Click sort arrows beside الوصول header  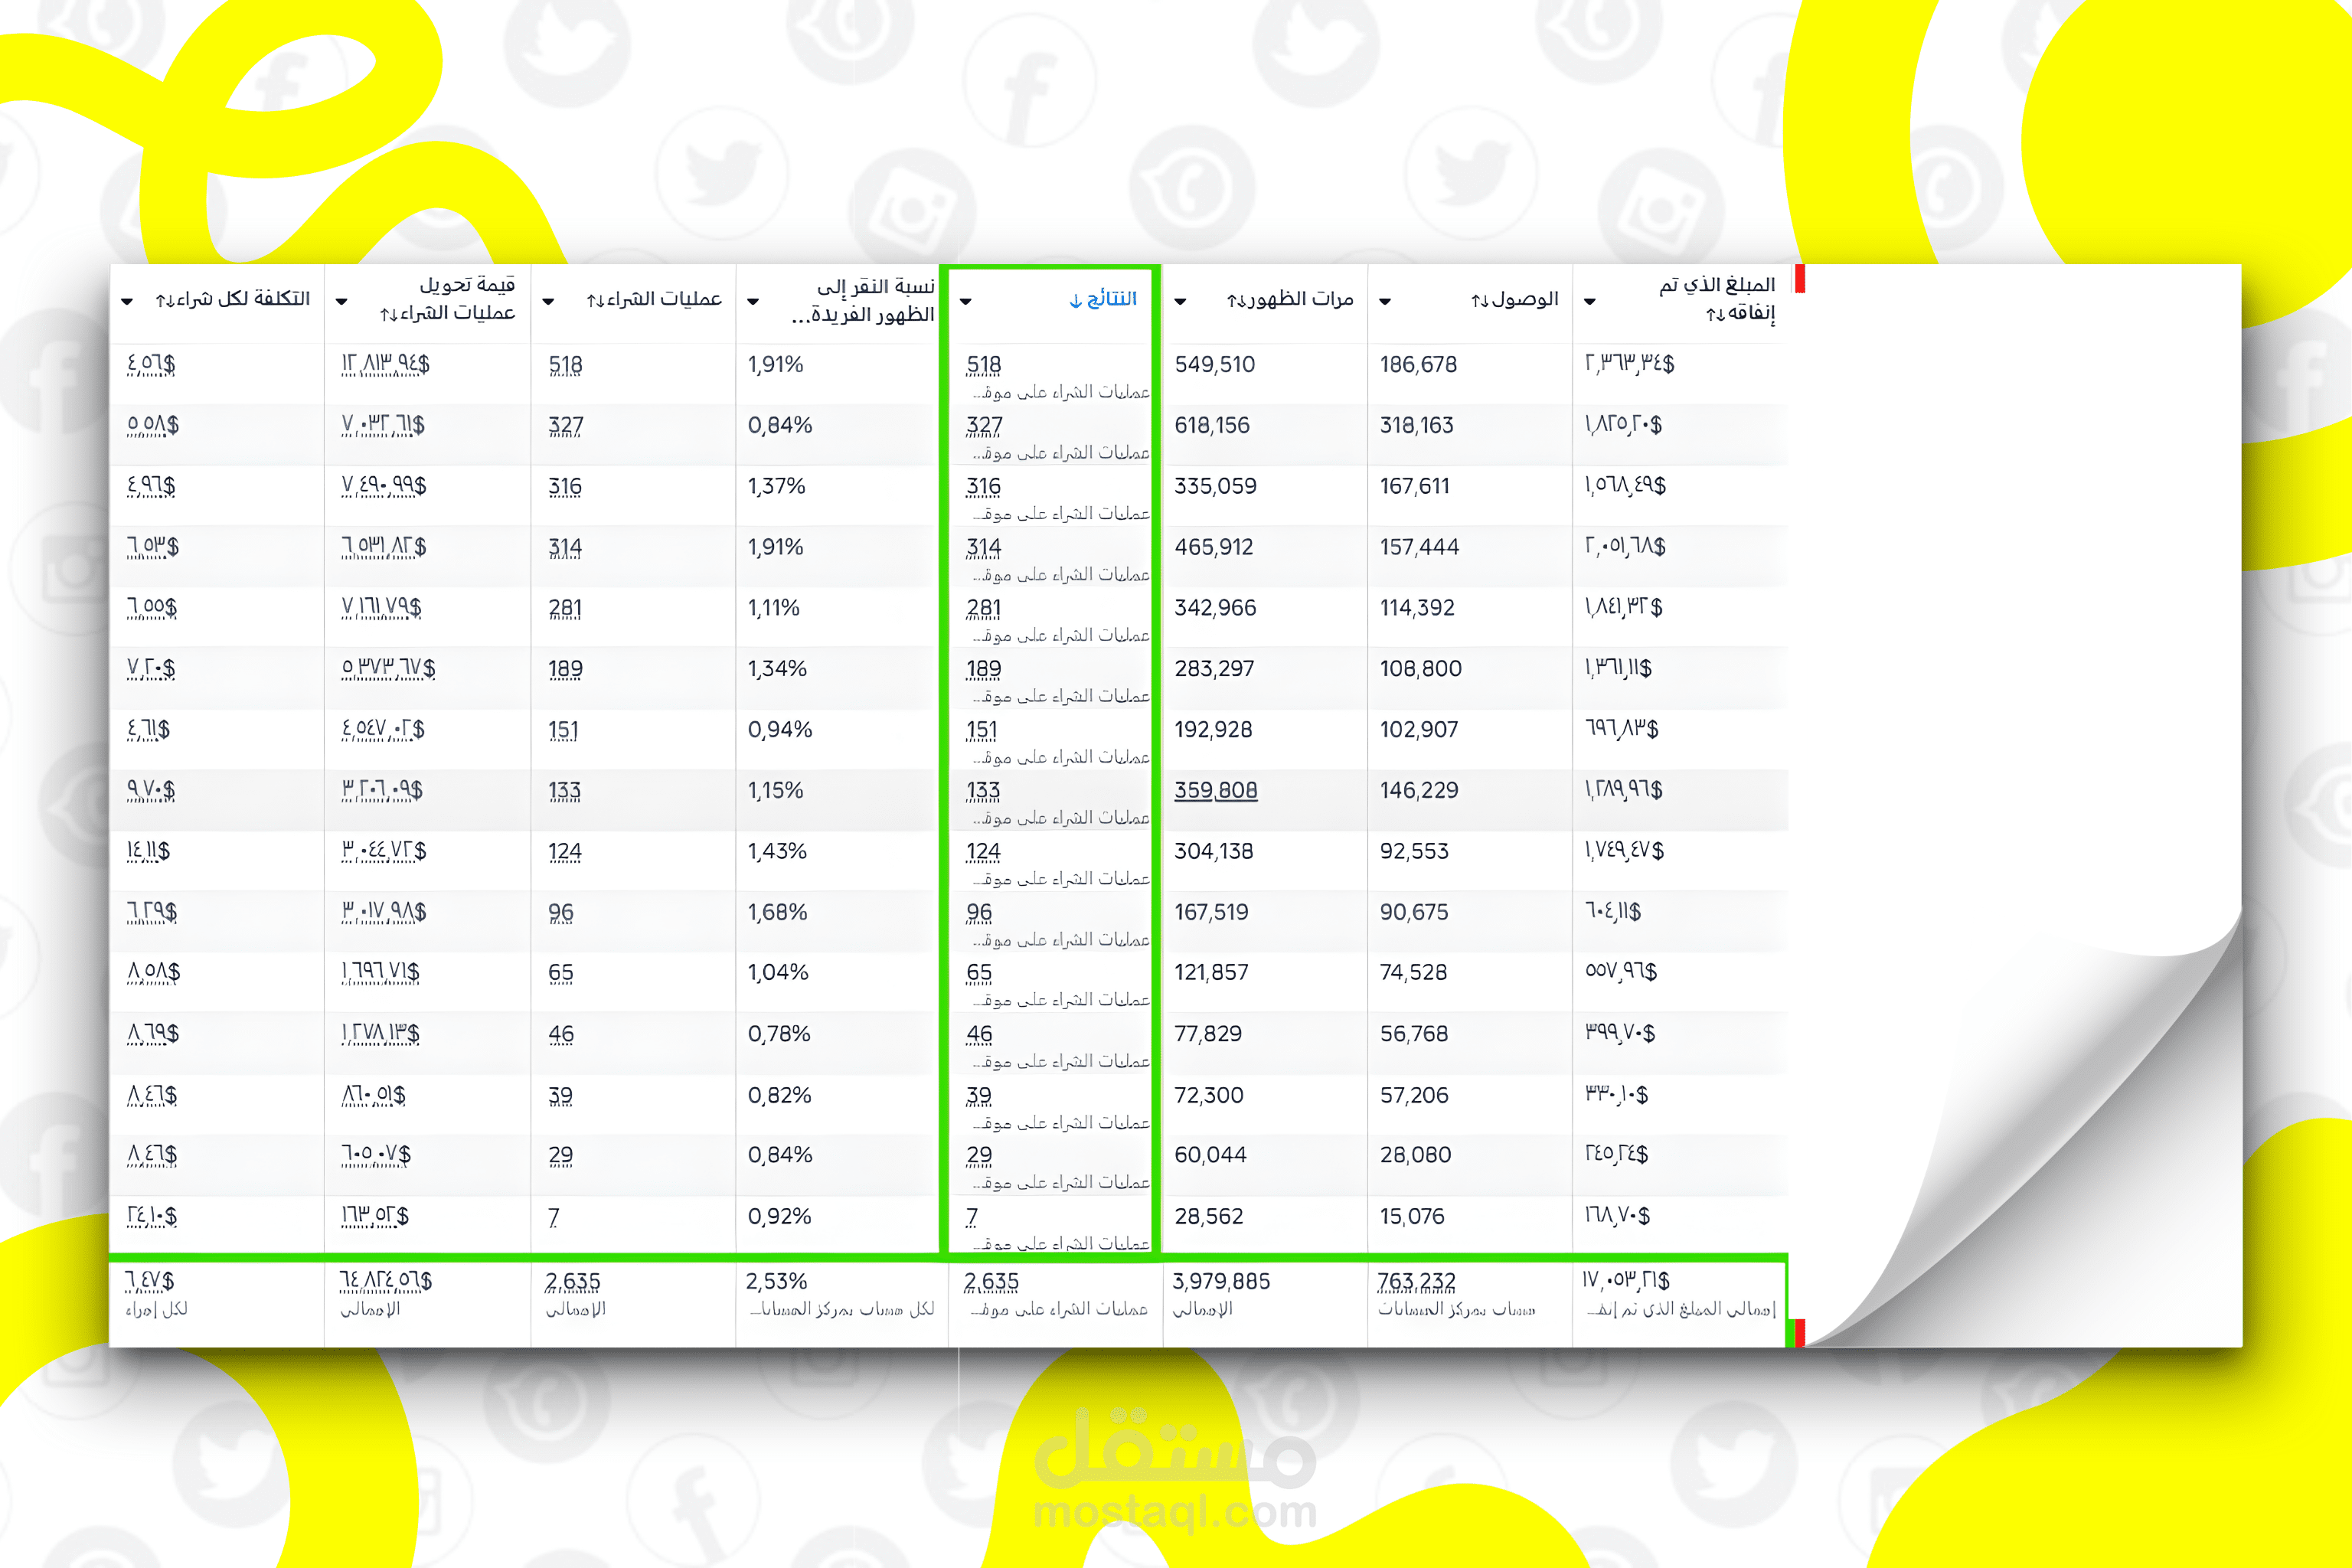click(x=1479, y=300)
